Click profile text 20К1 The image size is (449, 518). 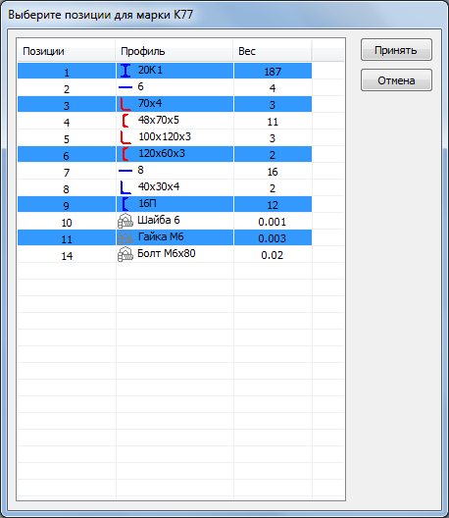[x=150, y=70]
